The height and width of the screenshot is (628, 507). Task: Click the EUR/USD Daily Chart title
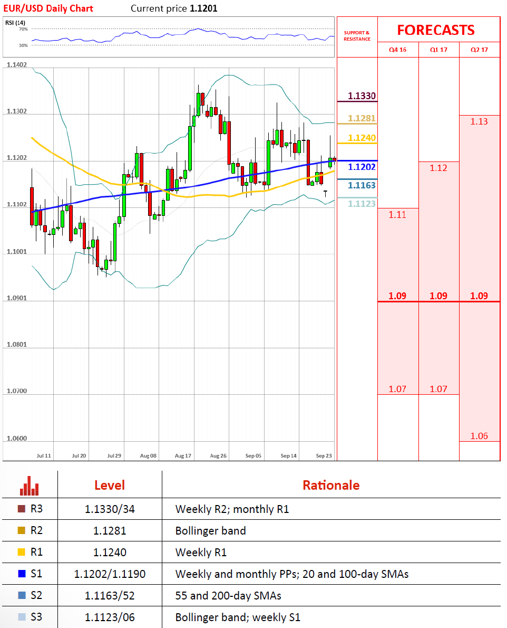48,8
